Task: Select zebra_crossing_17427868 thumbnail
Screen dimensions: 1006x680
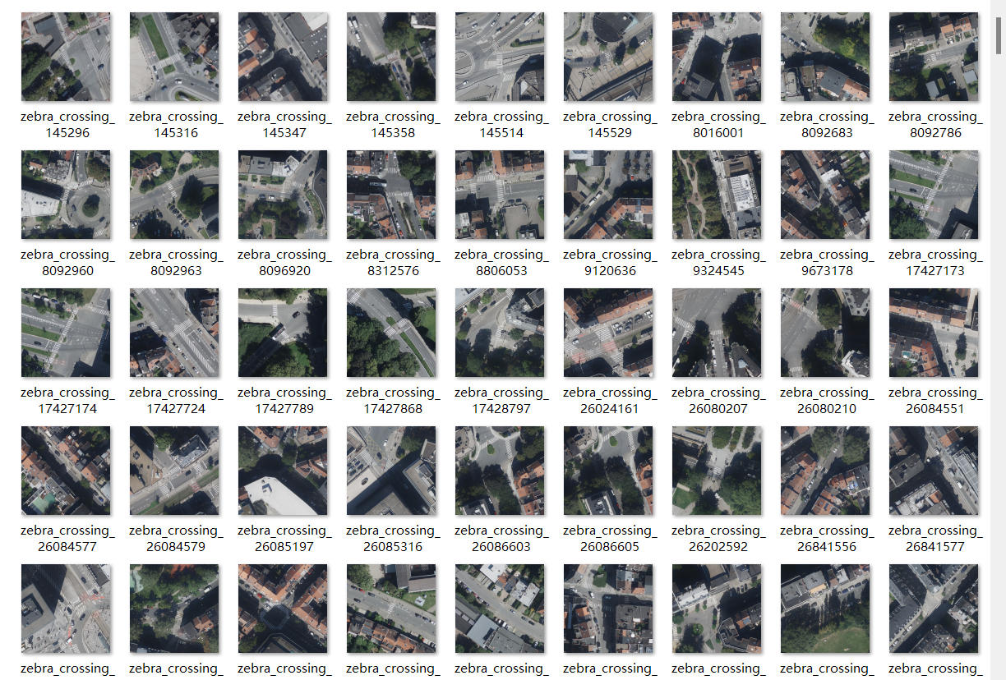Action: coord(391,333)
